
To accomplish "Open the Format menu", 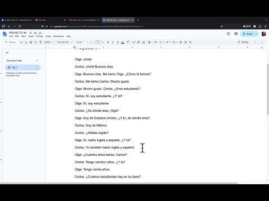I will click(40, 36).
